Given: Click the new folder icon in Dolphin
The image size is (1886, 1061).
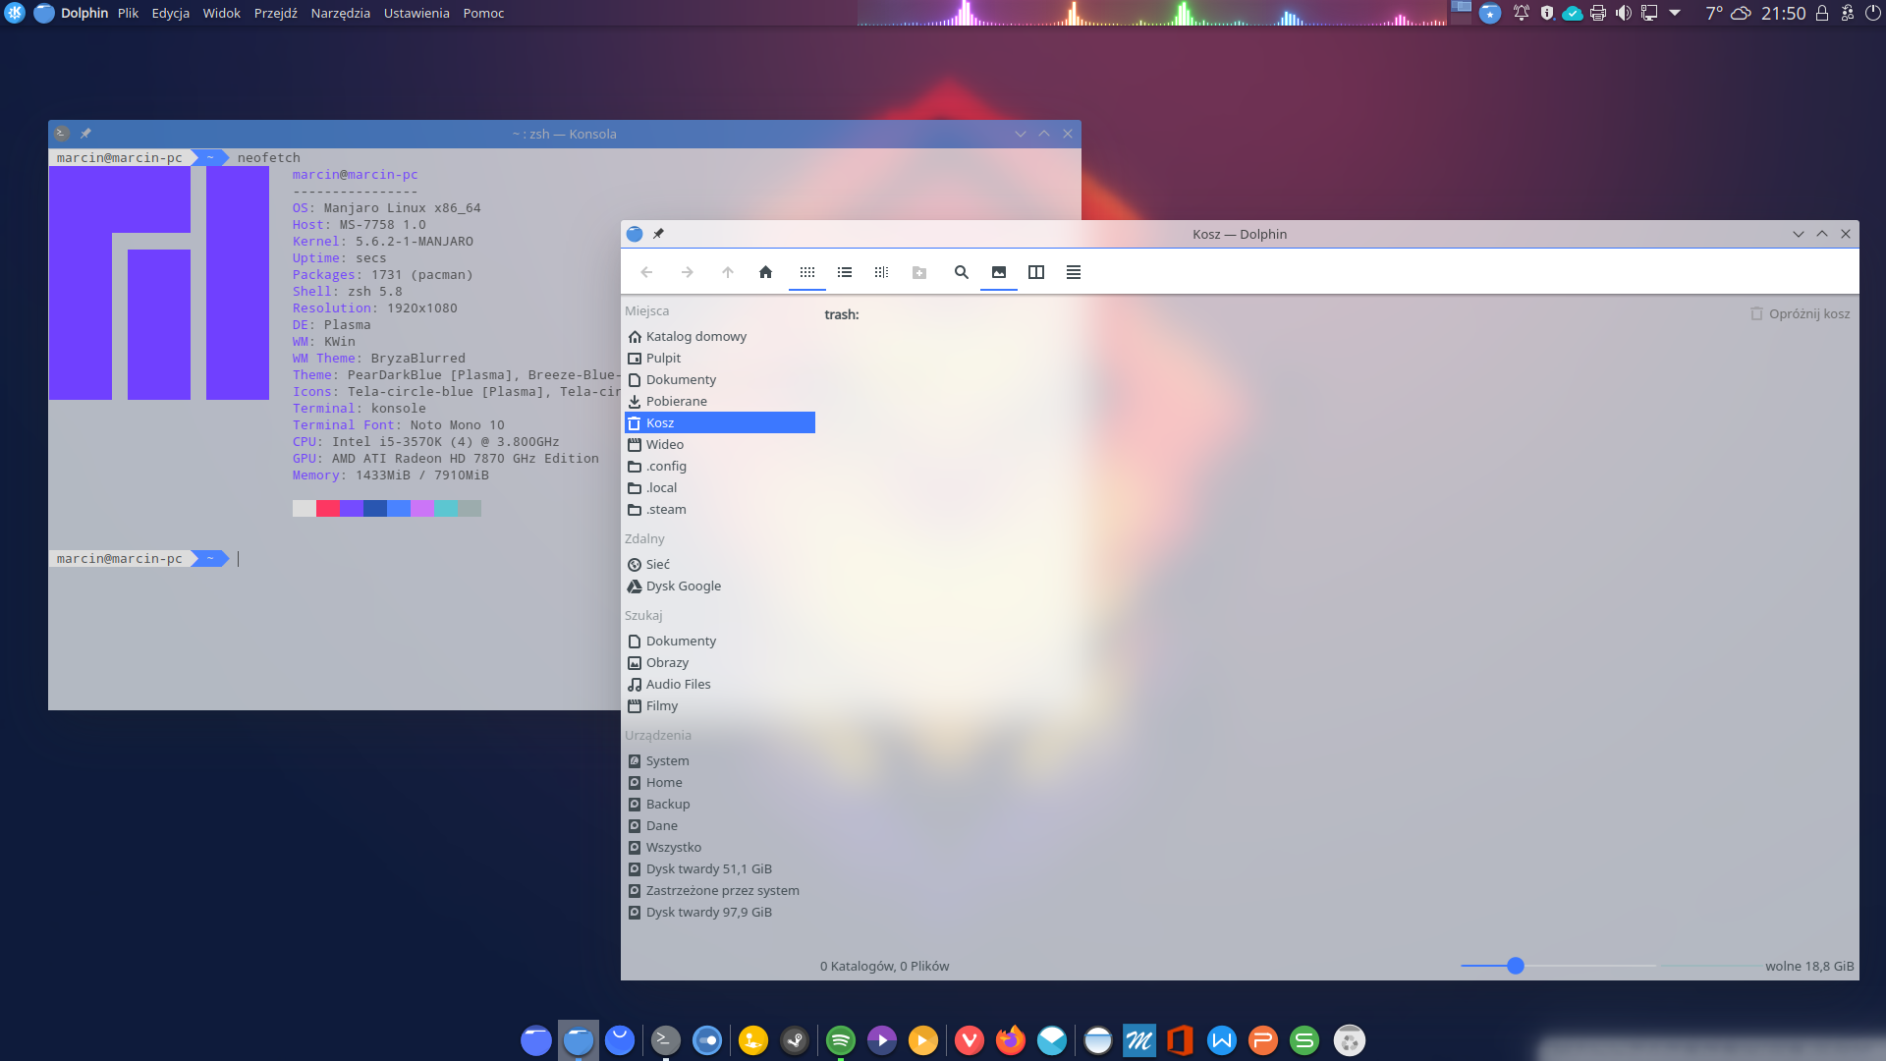Looking at the screenshot, I should tap(919, 272).
